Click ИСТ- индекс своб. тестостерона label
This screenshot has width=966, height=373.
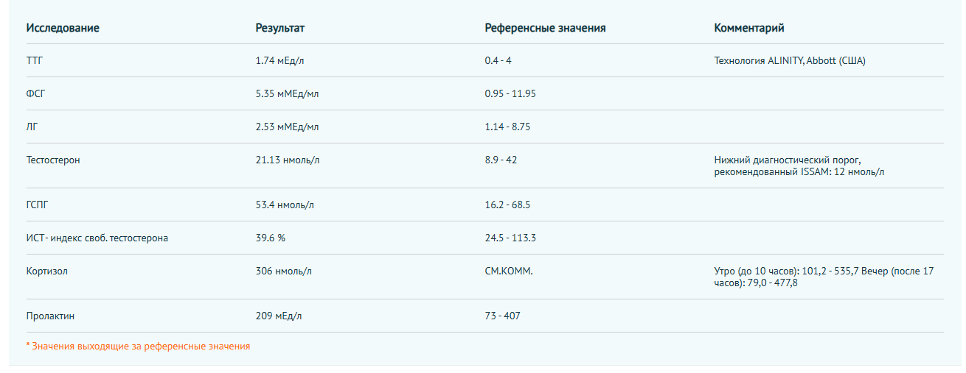97,238
